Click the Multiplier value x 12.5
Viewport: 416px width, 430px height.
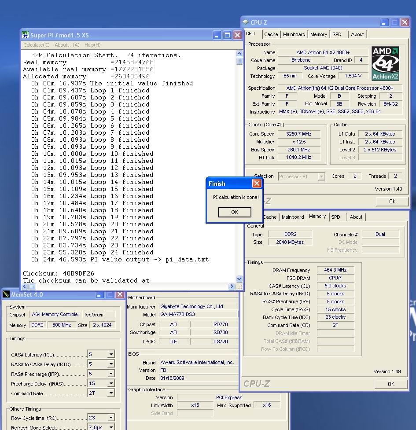[x=299, y=142]
